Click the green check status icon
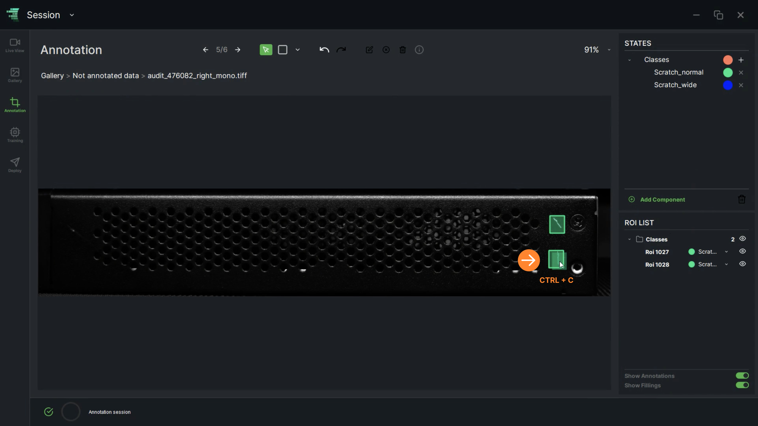 [x=49, y=412]
